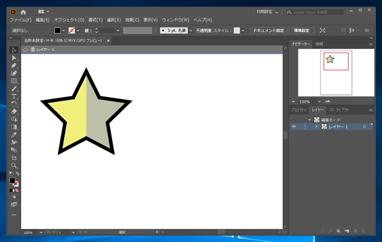The image size is (382, 242).
Task: Click the 不透明度 link
Action: tap(204, 30)
